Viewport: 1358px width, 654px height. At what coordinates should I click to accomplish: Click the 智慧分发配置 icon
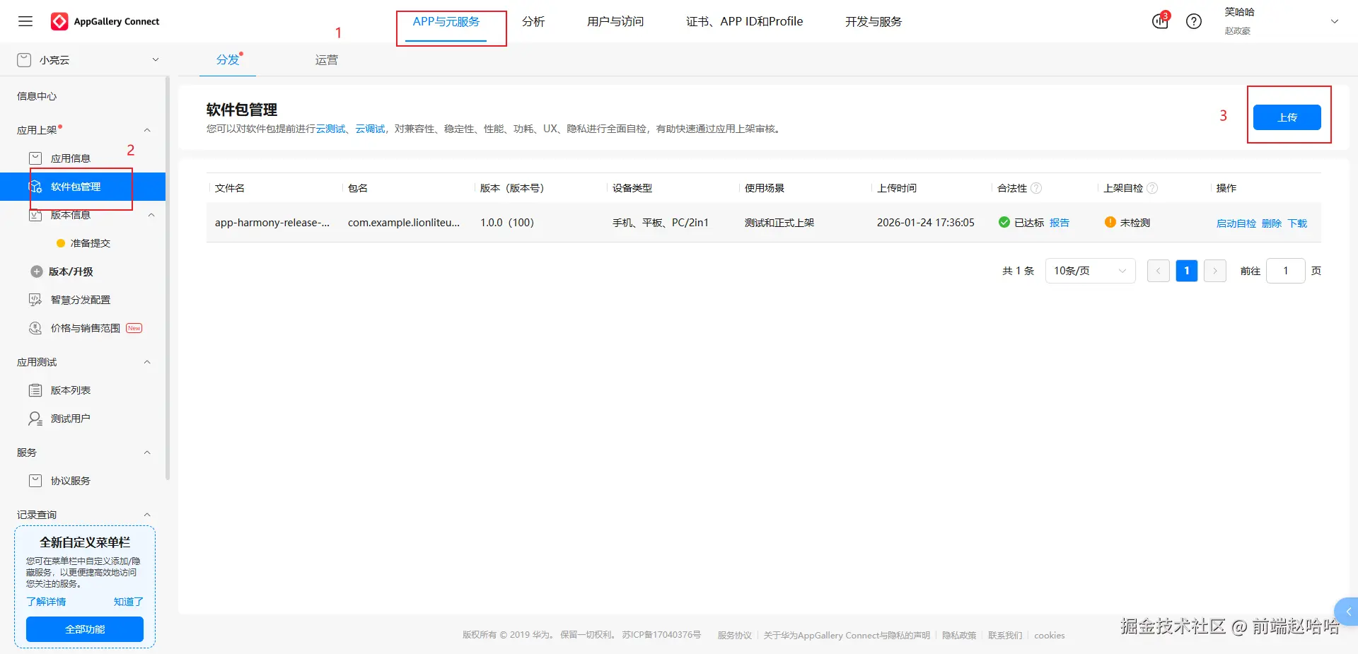point(35,300)
